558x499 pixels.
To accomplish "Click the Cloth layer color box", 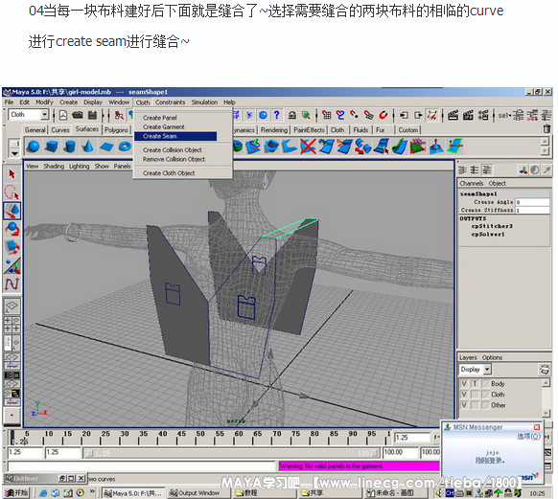I will click(485, 395).
